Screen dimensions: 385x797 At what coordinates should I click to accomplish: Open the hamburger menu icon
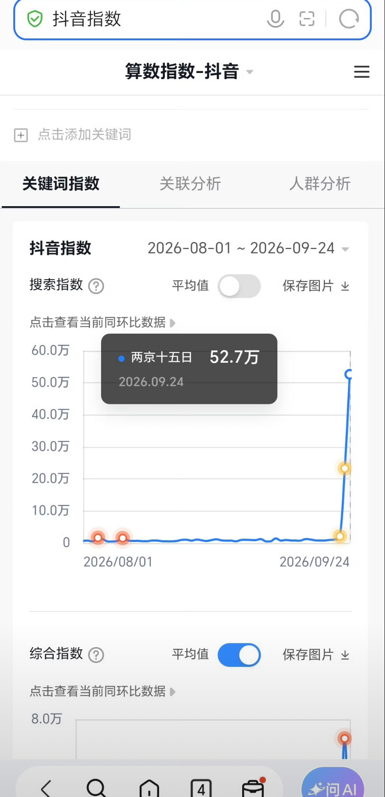362,72
